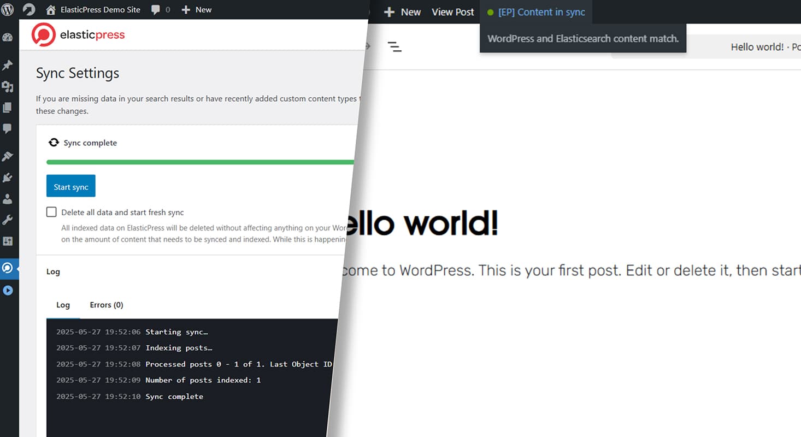Click the Log section heading above the tabs
The height and width of the screenshot is (437, 801).
(x=53, y=271)
